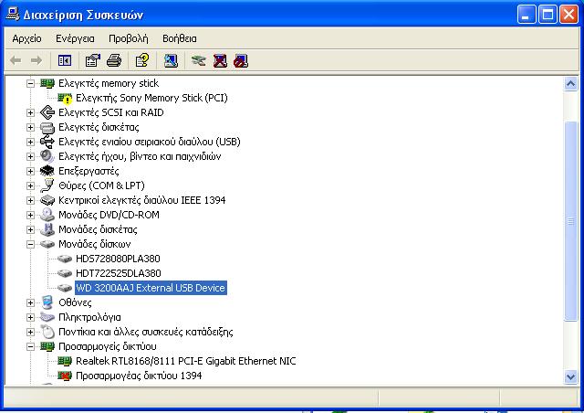
Task: Click the IEEE 1394 controllers icon
Action: (x=47, y=200)
